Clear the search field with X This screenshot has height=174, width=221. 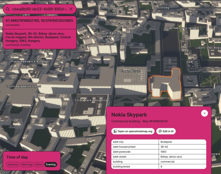click(71, 9)
